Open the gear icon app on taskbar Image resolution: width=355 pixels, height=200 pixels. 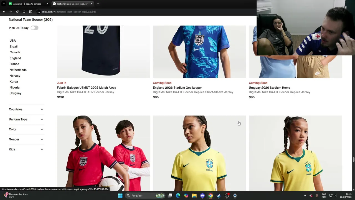pos(235,196)
